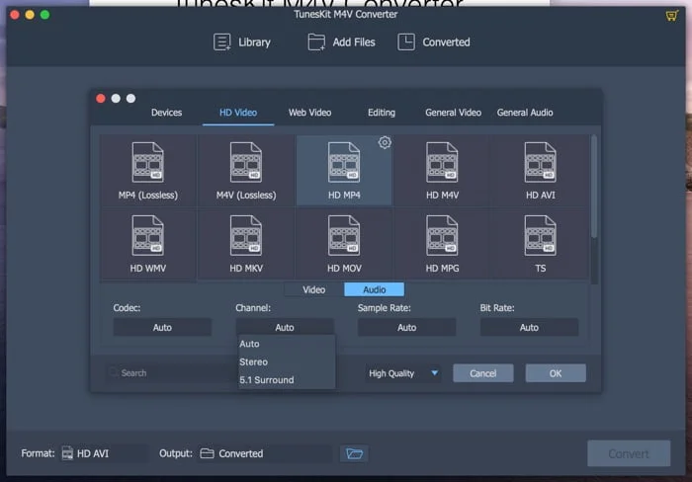Click the Convert button
The height and width of the screenshot is (482, 692).
629,453
